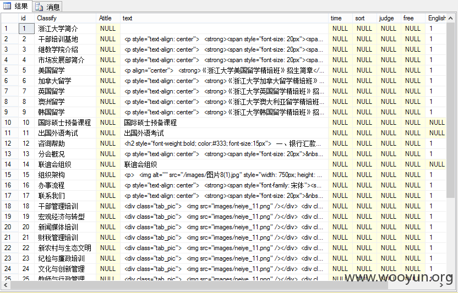Click text cell containing 银行汇款

(x=224, y=143)
